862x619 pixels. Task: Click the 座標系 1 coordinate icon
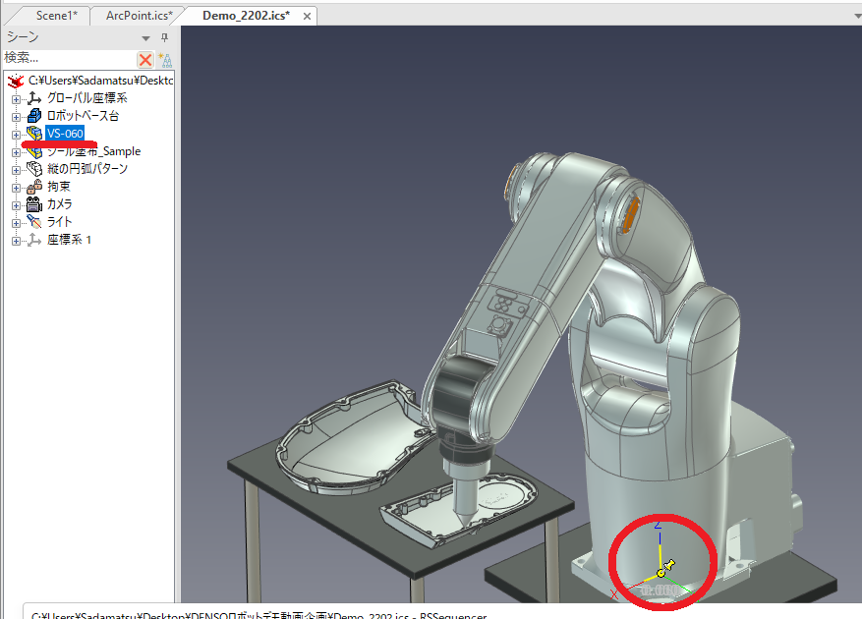(x=34, y=240)
